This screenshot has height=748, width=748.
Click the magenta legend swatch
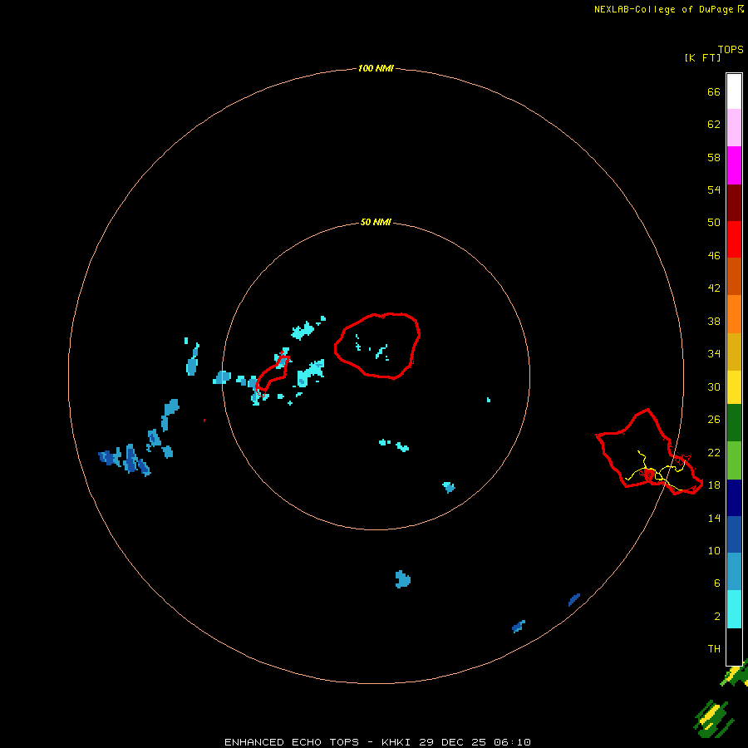click(x=734, y=165)
